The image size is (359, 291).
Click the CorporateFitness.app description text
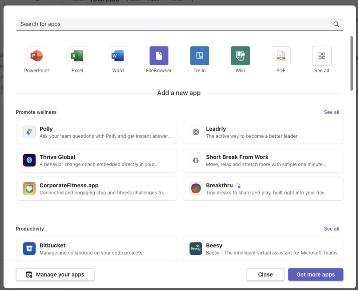pyautogui.click(x=103, y=193)
